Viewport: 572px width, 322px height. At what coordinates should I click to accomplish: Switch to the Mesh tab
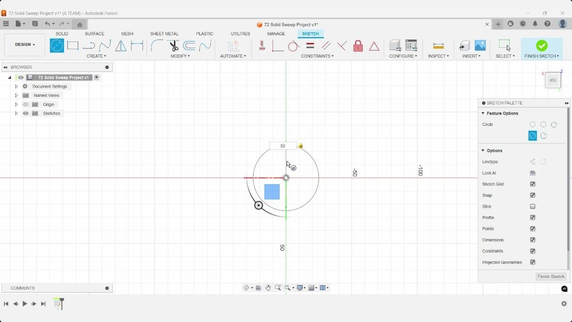point(127,34)
